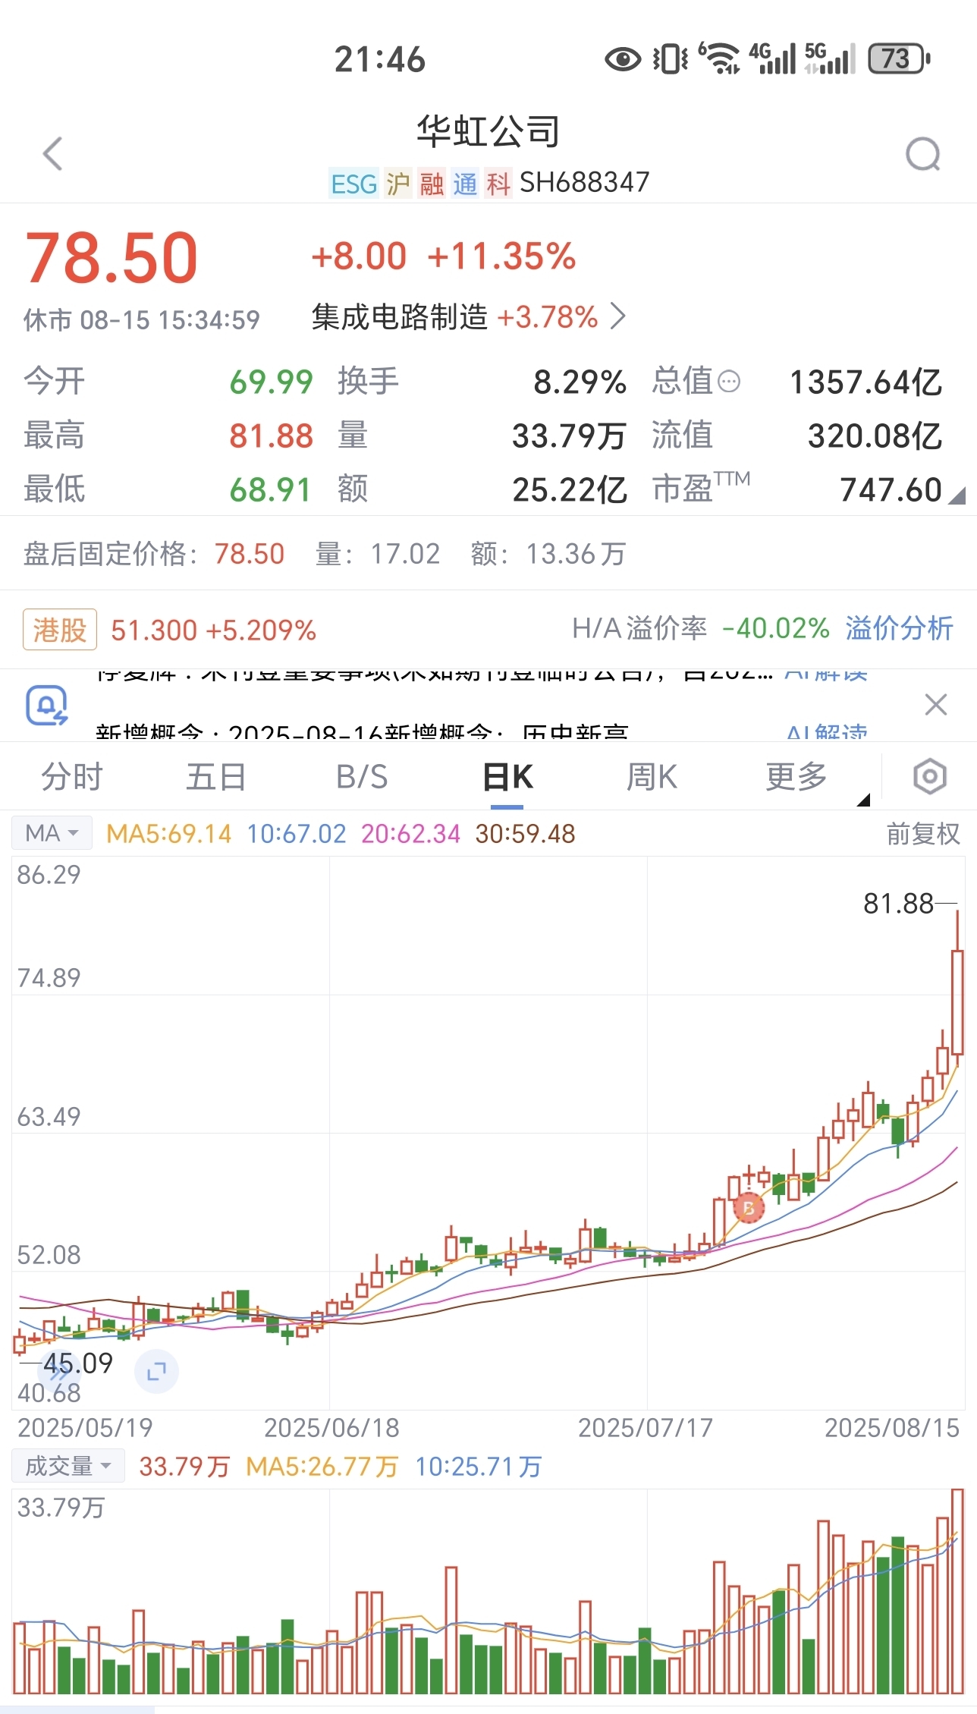This screenshot has height=1714, width=977.
Task: Tap the 通 tag badge
Action: click(x=464, y=184)
